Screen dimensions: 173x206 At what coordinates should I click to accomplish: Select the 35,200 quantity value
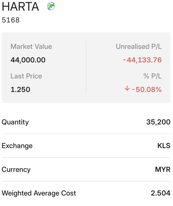pos(158,122)
